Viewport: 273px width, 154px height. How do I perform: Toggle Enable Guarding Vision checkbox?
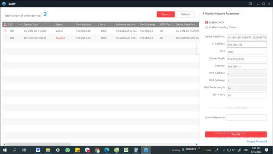point(206,27)
